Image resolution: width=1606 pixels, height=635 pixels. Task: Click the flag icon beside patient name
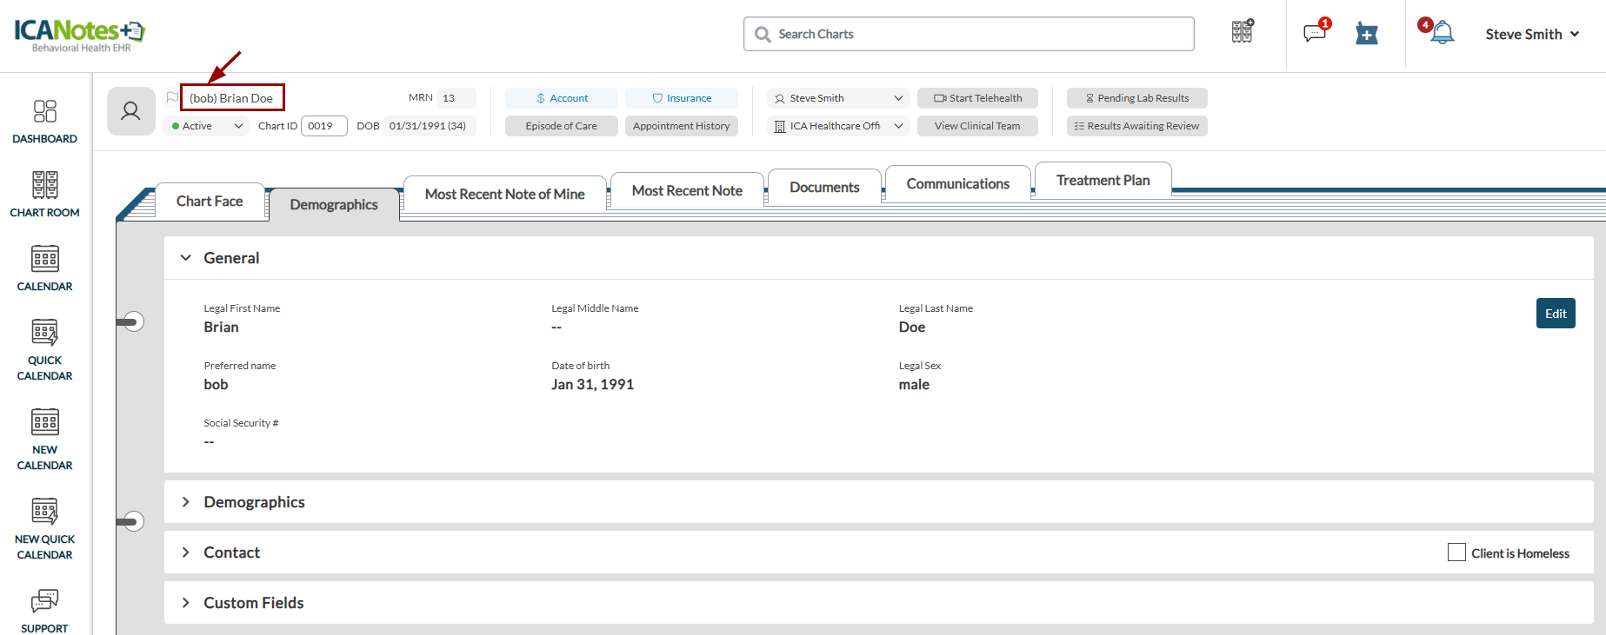(x=172, y=97)
